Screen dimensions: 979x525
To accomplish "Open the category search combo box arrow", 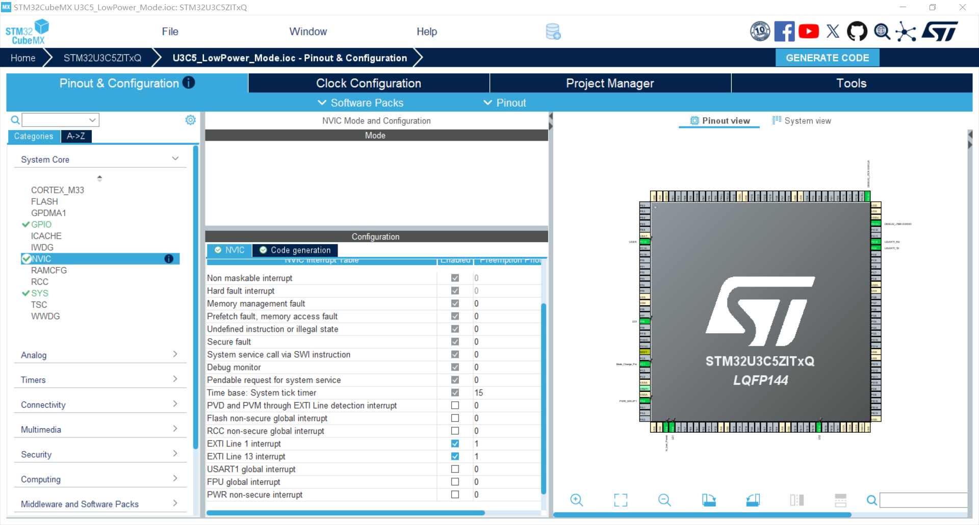I will click(x=92, y=120).
